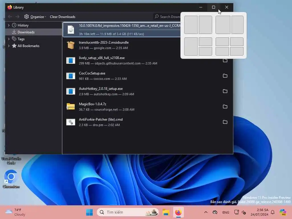Open the network display tray icon
The image size is (292, 219).
pos(236,212)
